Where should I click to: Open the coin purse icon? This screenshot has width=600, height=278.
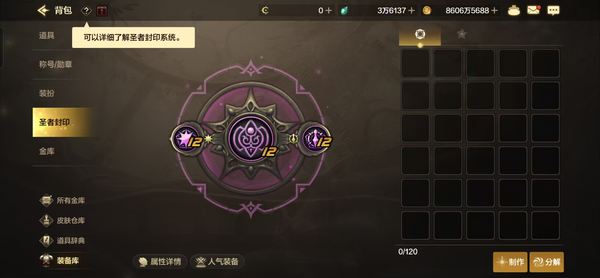click(x=514, y=11)
